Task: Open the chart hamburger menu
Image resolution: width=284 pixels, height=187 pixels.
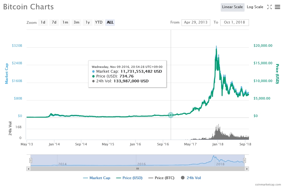Action: pyautogui.click(x=277, y=7)
